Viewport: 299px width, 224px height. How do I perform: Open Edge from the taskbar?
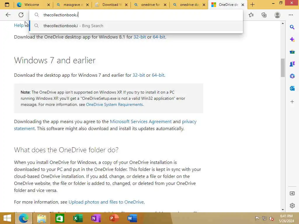pos(23,218)
